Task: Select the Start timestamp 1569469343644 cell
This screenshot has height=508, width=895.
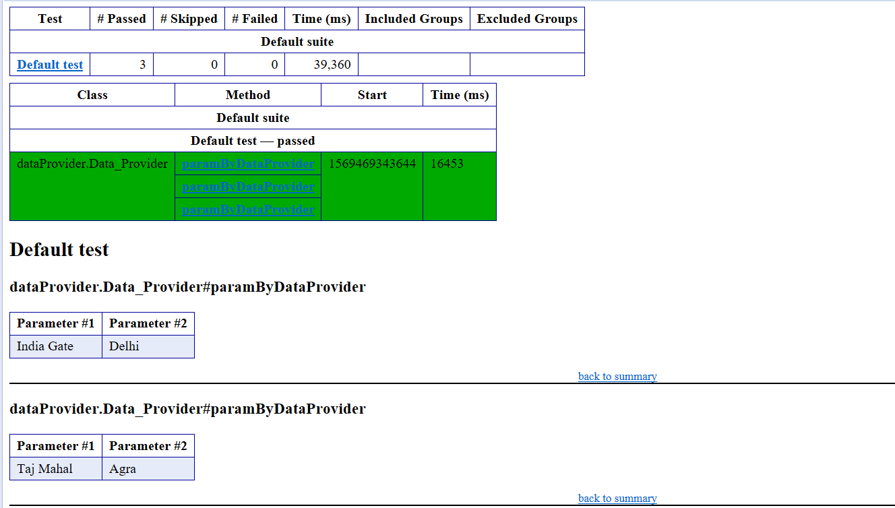Action: coord(371,163)
